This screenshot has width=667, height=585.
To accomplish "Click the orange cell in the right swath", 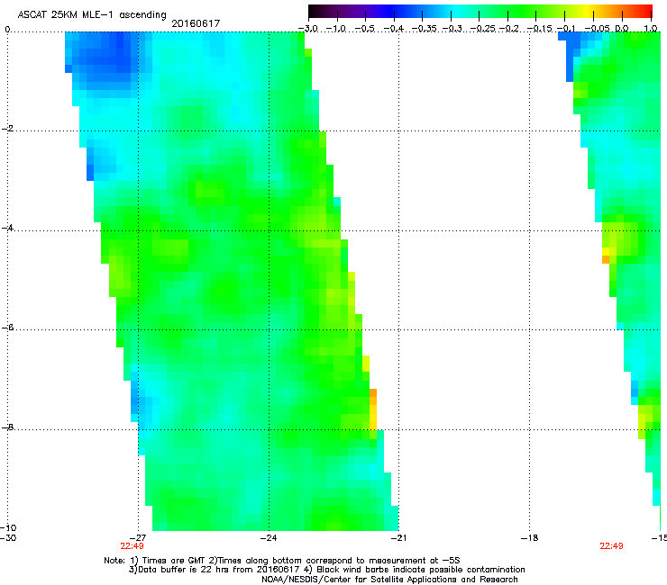I will (x=606, y=259).
